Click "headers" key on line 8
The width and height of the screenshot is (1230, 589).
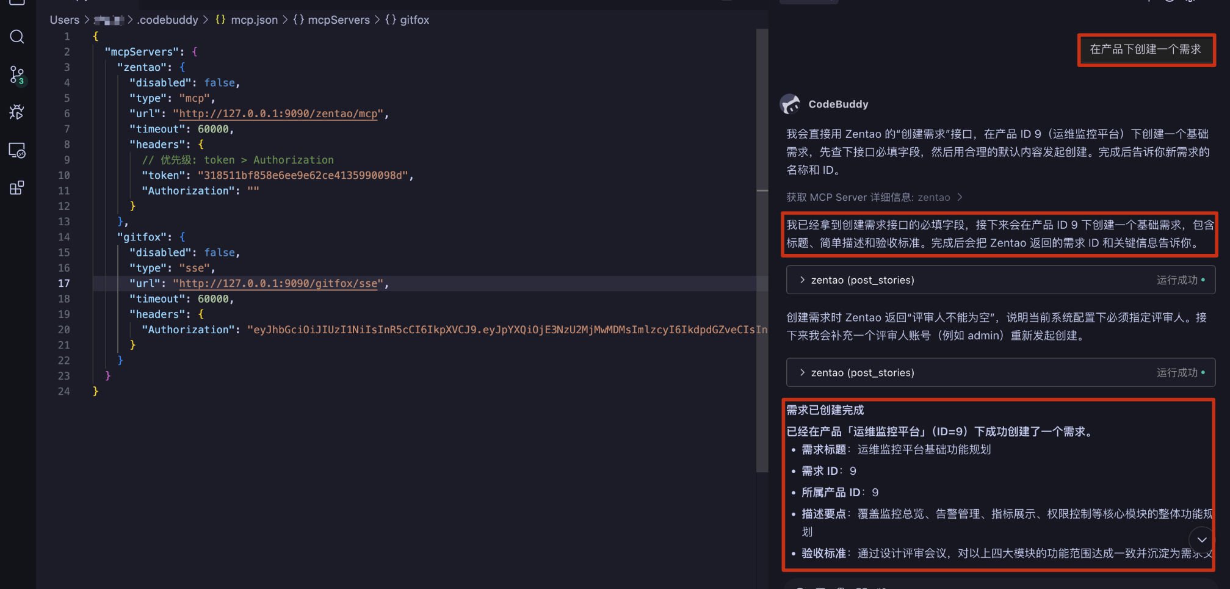pyautogui.click(x=157, y=145)
